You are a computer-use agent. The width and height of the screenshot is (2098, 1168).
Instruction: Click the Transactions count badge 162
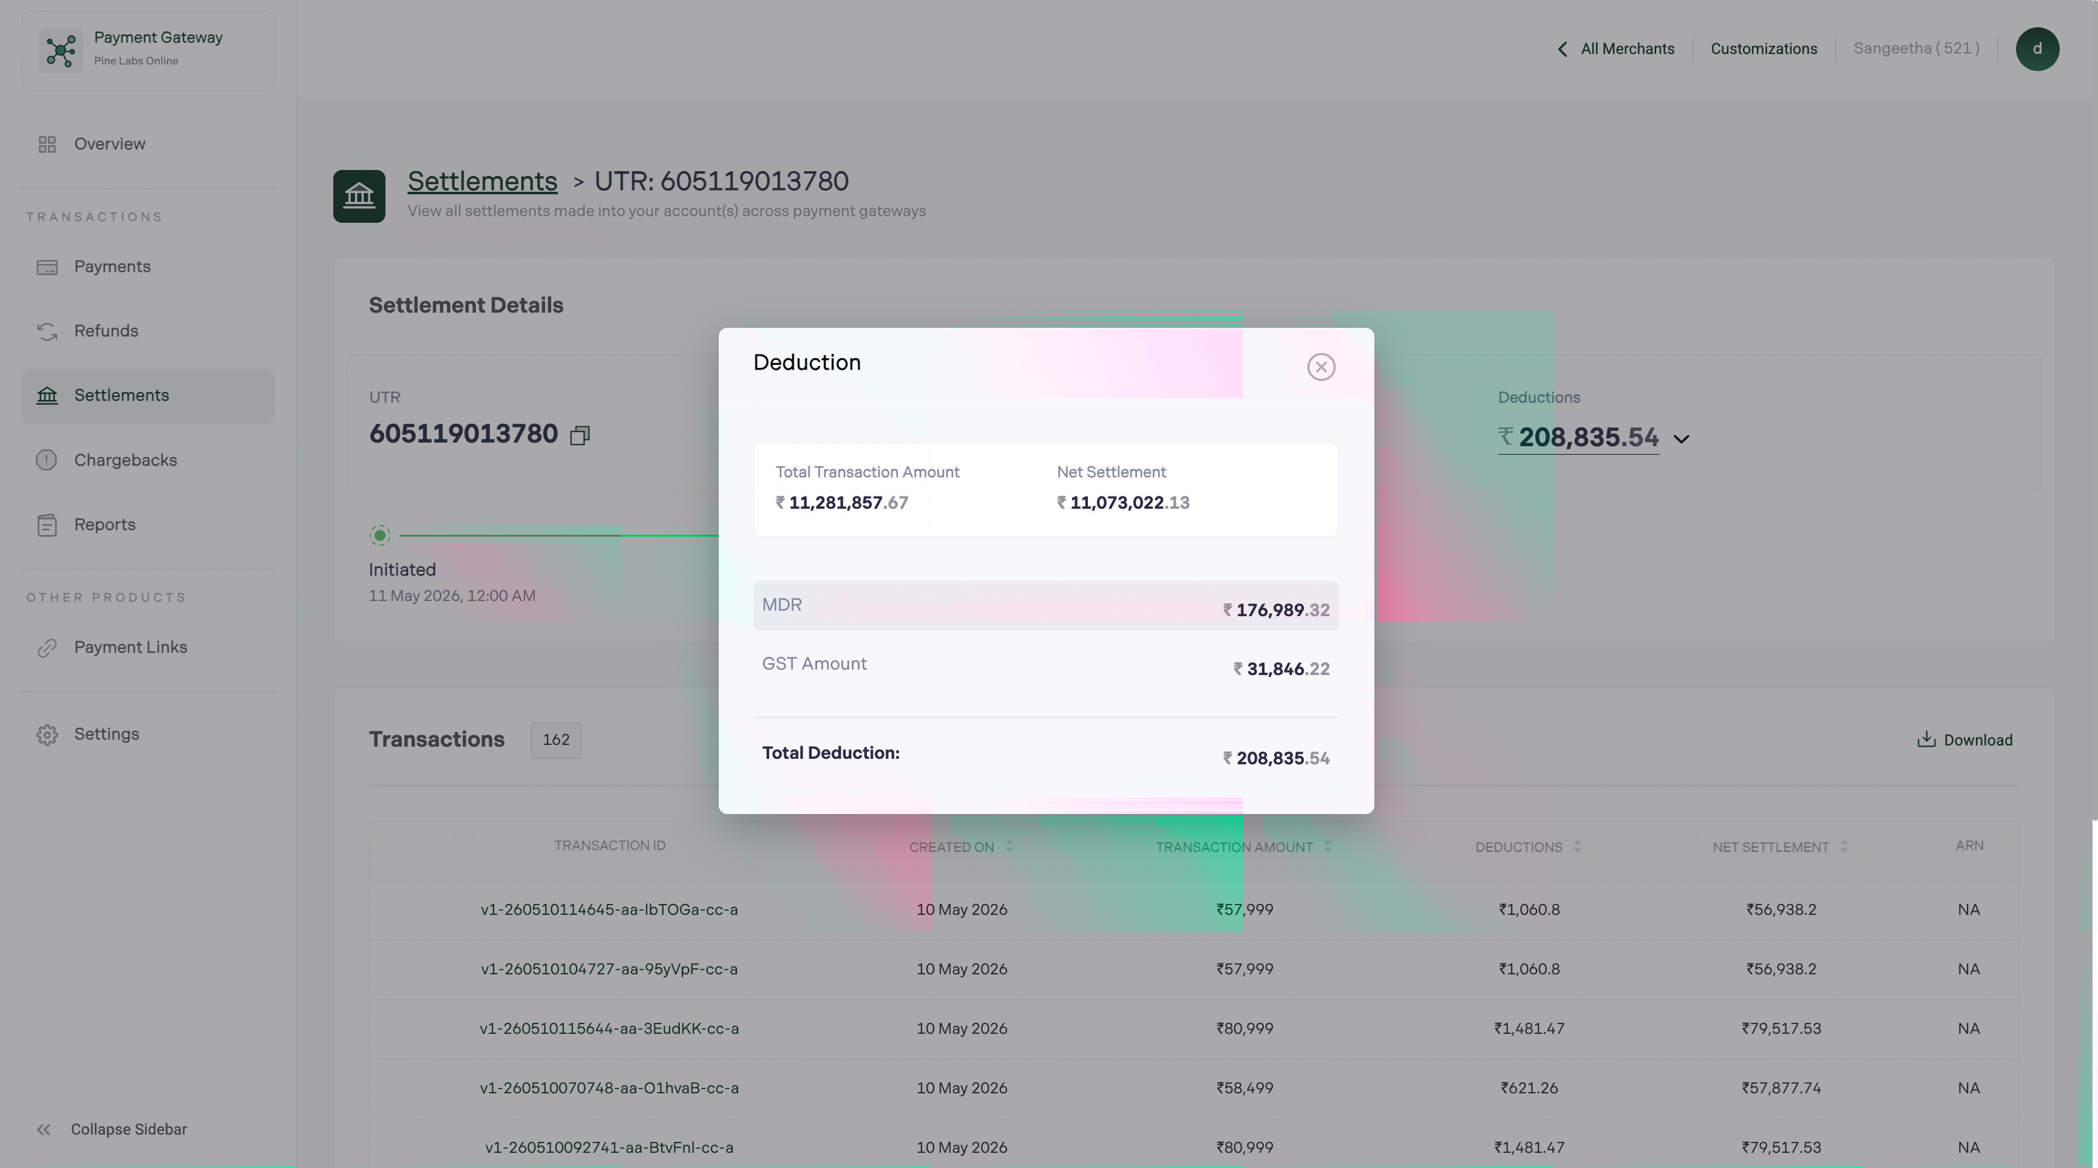(x=556, y=741)
